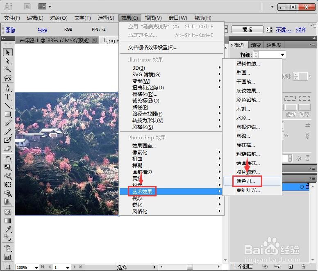Open the artboard number dropdown
This screenshot has height=271, width=318.
click(68, 268)
